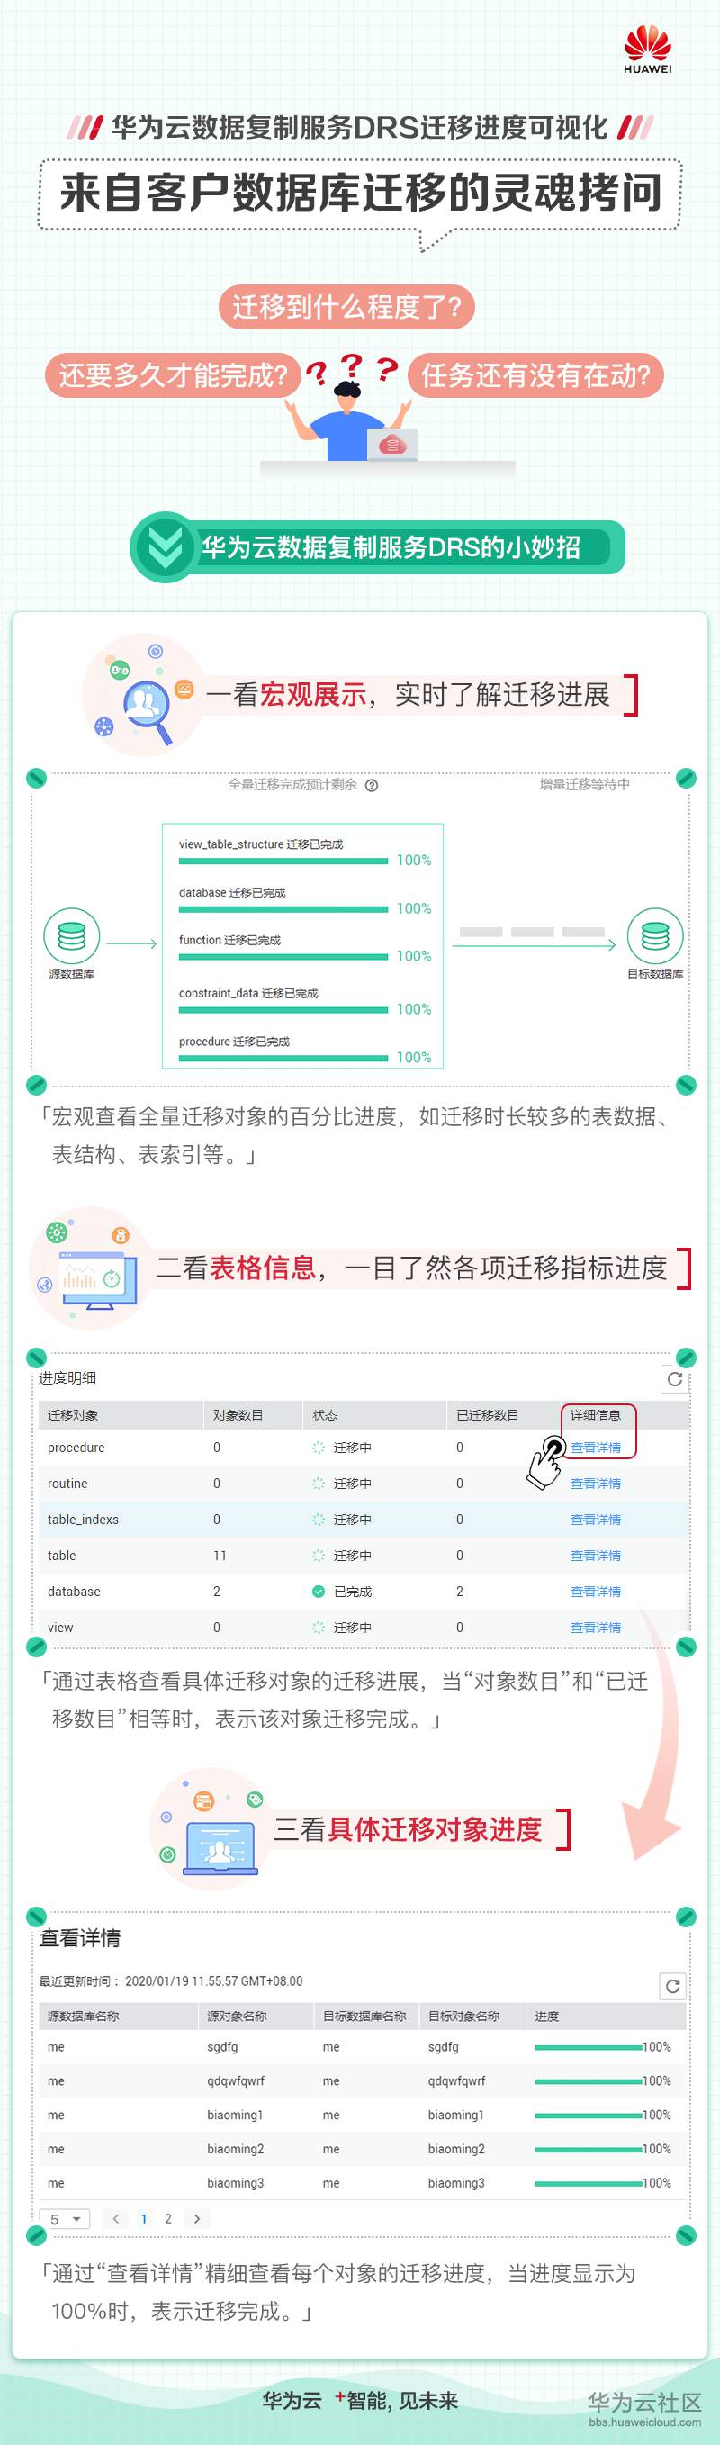Click the laptop users icon beside 三看具体迁移对象进度

[220, 1849]
